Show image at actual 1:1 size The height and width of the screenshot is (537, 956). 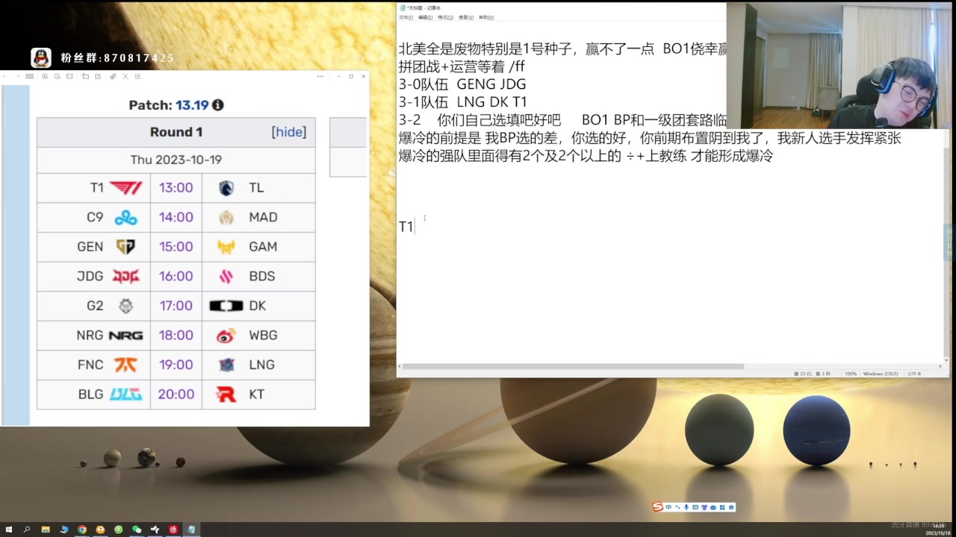pyautogui.click(x=69, y=76)
